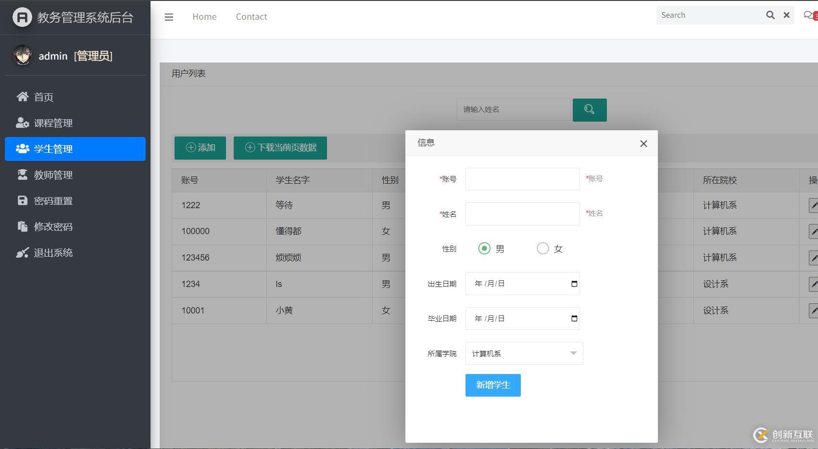Open the chat messages notification icon
Screen dimensions: 818x449
pyautogui.click(x=809, y=15)
